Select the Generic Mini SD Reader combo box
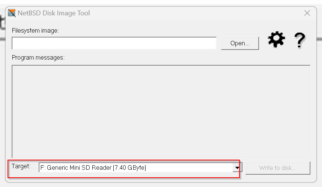The height and width of the screenshot is (187, 322). point(140,168)
